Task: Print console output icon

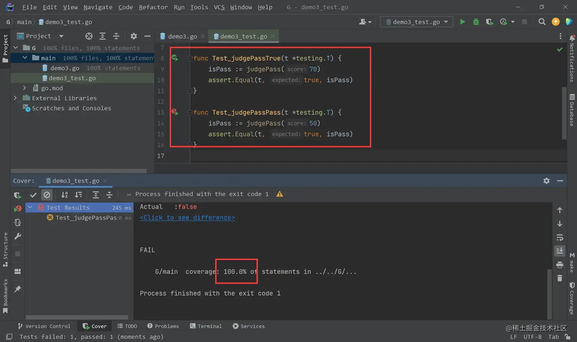Action: coord(559,265)
